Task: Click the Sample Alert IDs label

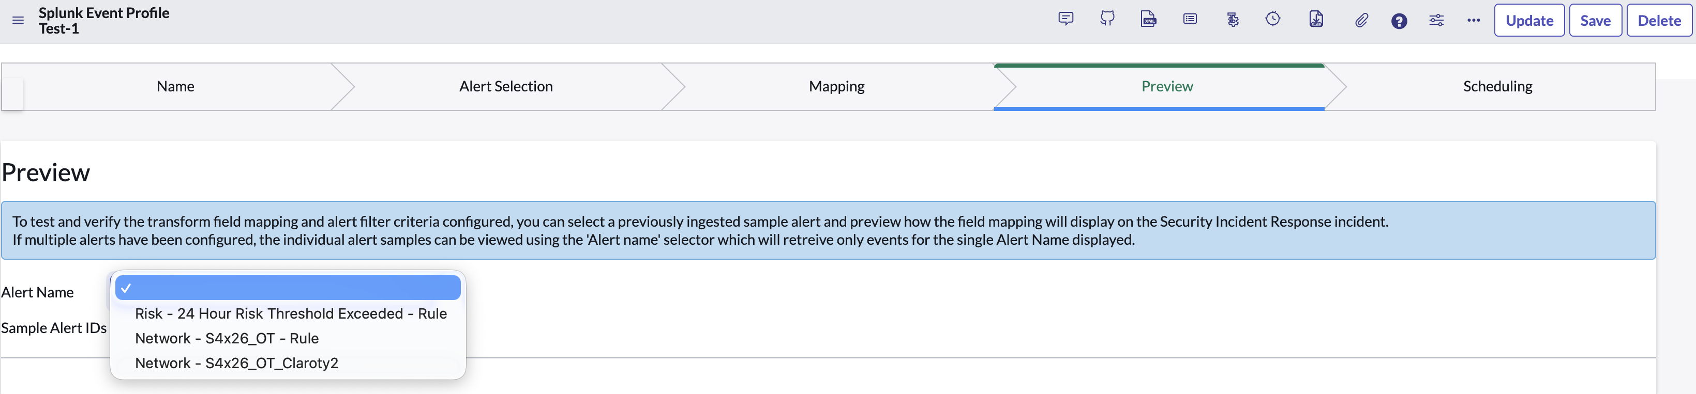Action: (54, 327)
